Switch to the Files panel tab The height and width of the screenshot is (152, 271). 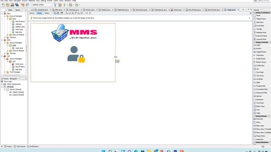pyautogui.click(x=10, y=10)
